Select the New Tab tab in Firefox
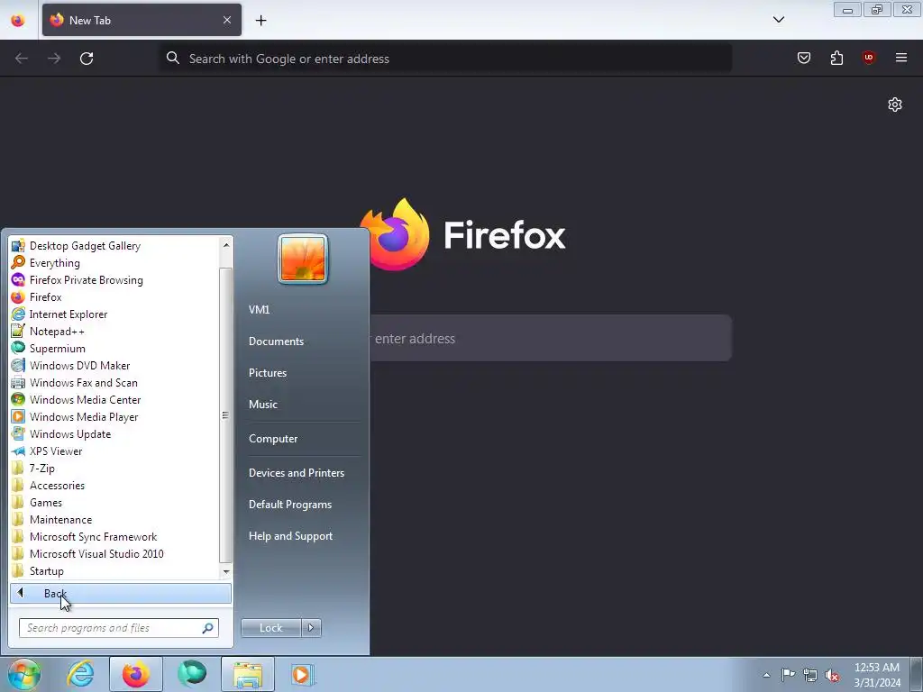Viewport: 923px width, 692px height. pyautogui.click(x=142, y=20)
